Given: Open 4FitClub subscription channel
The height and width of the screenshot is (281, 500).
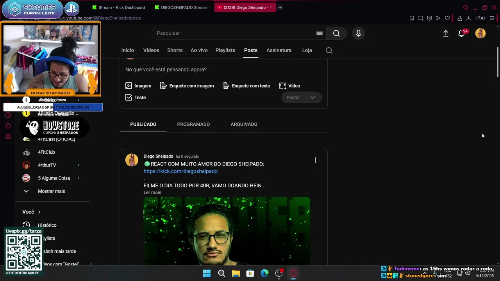Looking at the screenshot, I should click(x=46, y=152).
